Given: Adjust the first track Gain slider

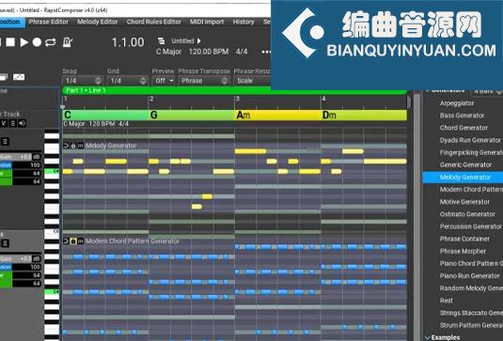Looking at the screenshot, I should tap(21, 157).
